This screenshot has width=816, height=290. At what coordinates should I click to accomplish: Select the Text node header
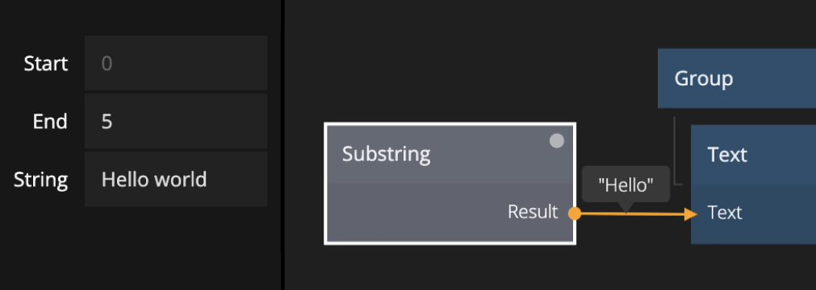click(x=754, y=155)
